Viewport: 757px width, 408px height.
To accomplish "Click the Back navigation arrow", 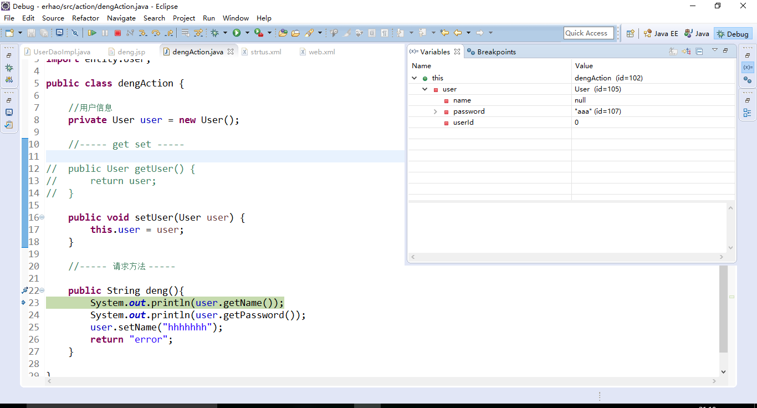I will [458, 33].
